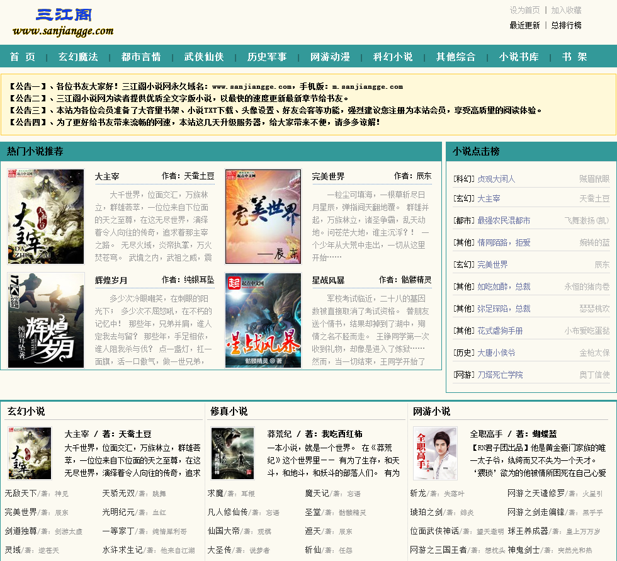The image size is (617, 561).
Task: Open 无敌天下 in the 玄幻小说 list
Action: [x=20, y=493]
